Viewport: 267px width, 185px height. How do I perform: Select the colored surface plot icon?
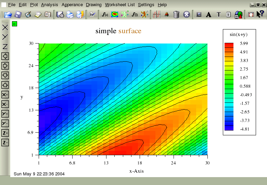115,15
